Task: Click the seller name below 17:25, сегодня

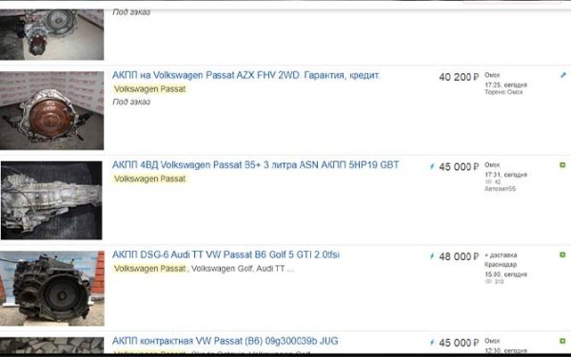Action: click(x=503, y=92)
